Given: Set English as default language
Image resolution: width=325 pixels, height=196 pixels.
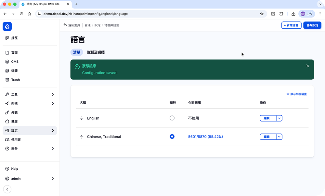Looking at the screenshot, I should click(172, 118).
